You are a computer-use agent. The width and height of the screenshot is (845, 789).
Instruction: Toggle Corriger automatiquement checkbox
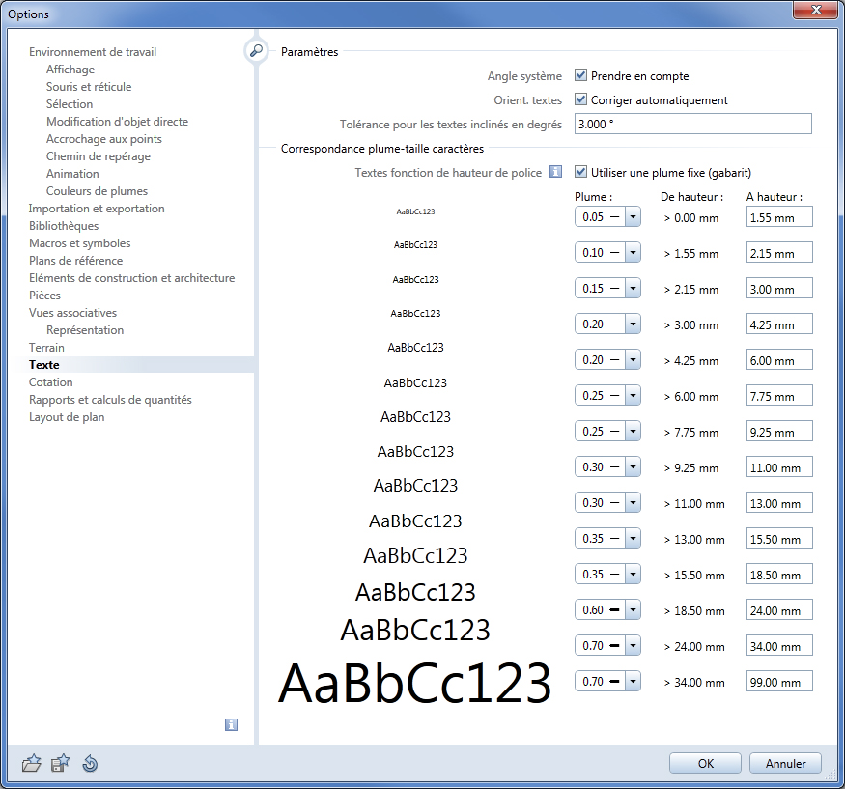point(580,99)
